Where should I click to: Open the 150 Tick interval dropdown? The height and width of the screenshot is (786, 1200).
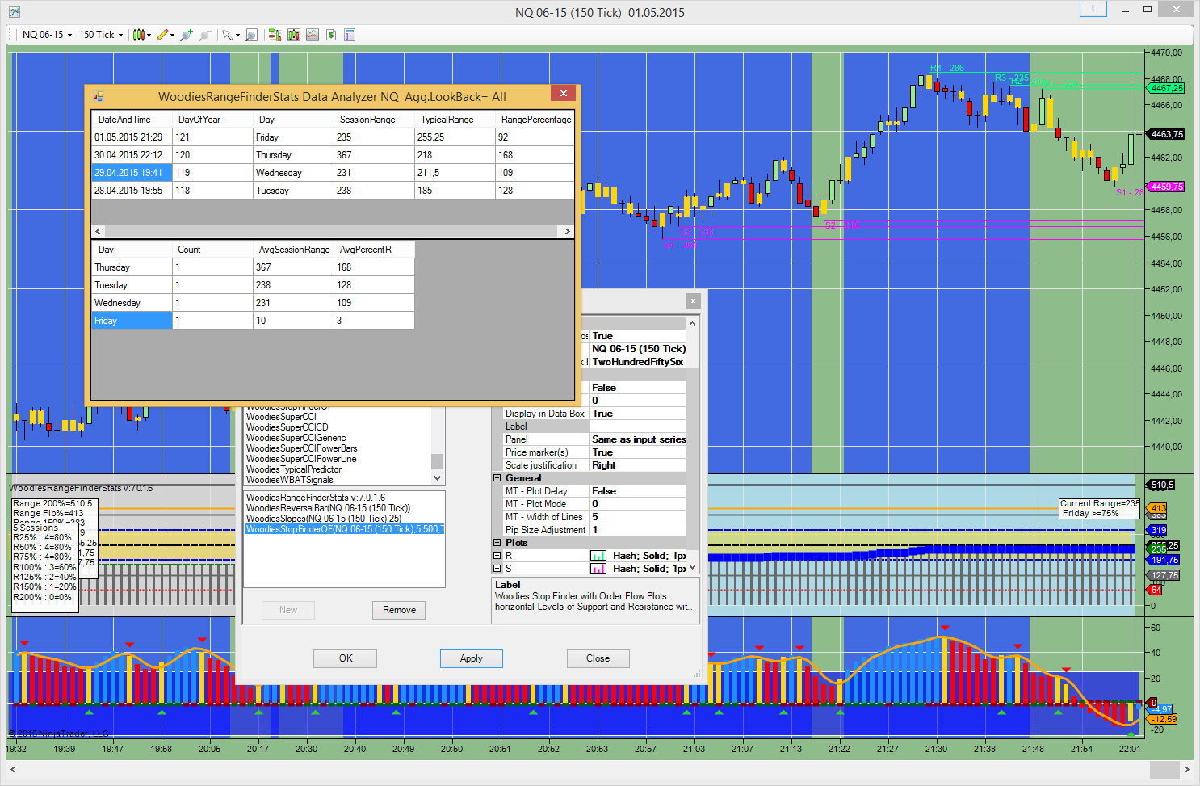click(x=101, y=35)
